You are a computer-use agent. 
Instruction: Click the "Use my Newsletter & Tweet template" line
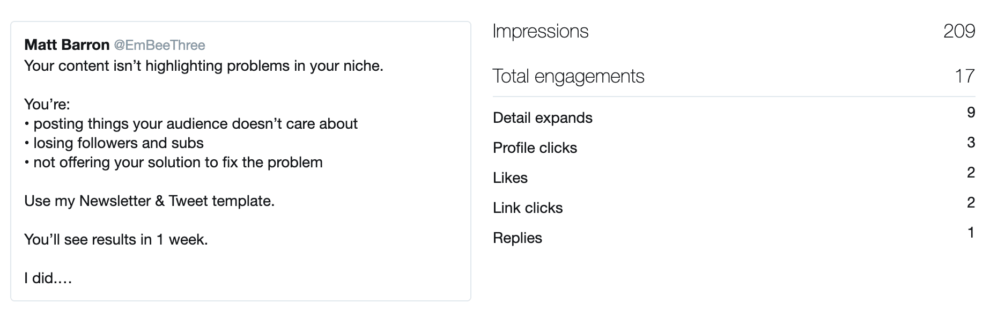click(150, 201)
